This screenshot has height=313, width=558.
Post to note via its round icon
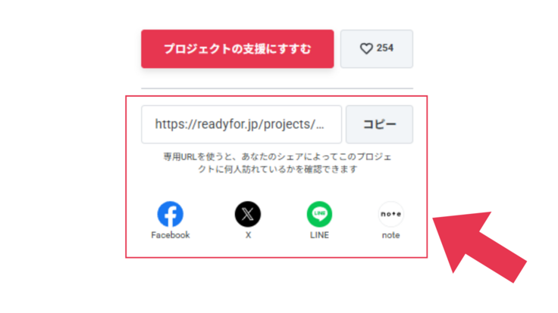390,214
